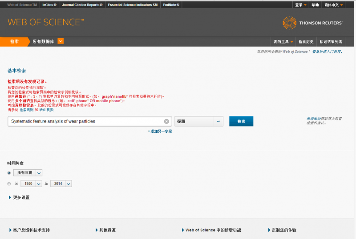Click the 时间跨度 label
The width and height of the screenshot is (356, 239).
click(x=16, y=163)
